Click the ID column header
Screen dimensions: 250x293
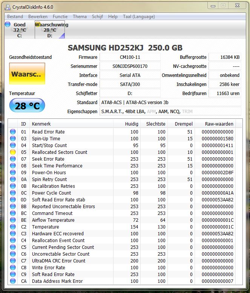23,124
